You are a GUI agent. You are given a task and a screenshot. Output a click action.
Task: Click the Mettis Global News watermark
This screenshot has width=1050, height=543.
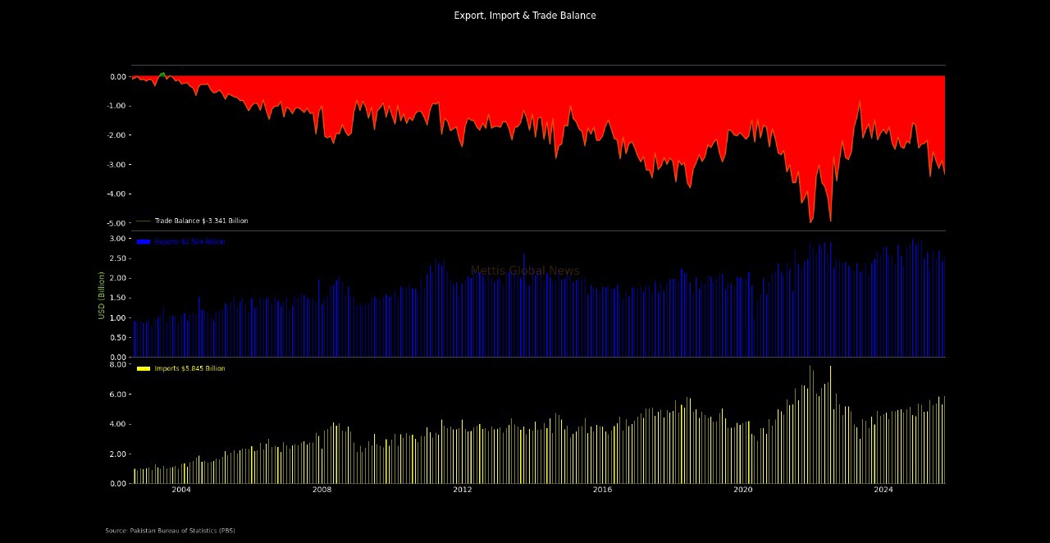click(x=525, y=271)
